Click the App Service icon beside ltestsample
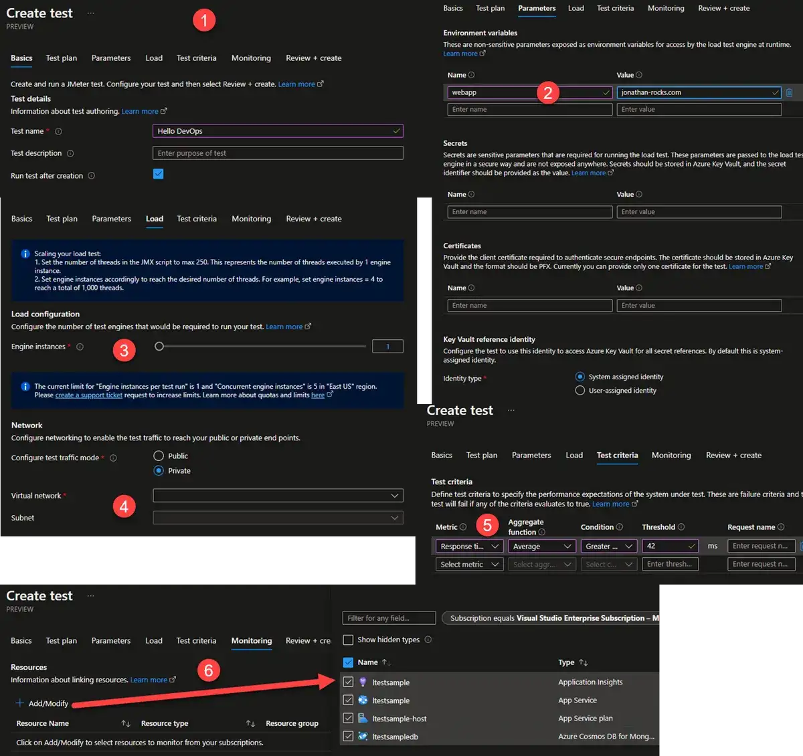 point(363,700)
